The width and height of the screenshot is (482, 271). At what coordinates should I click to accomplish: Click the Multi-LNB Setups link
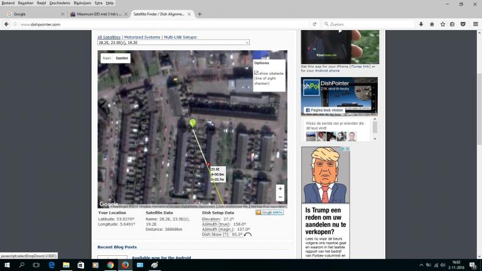(180, 37)
